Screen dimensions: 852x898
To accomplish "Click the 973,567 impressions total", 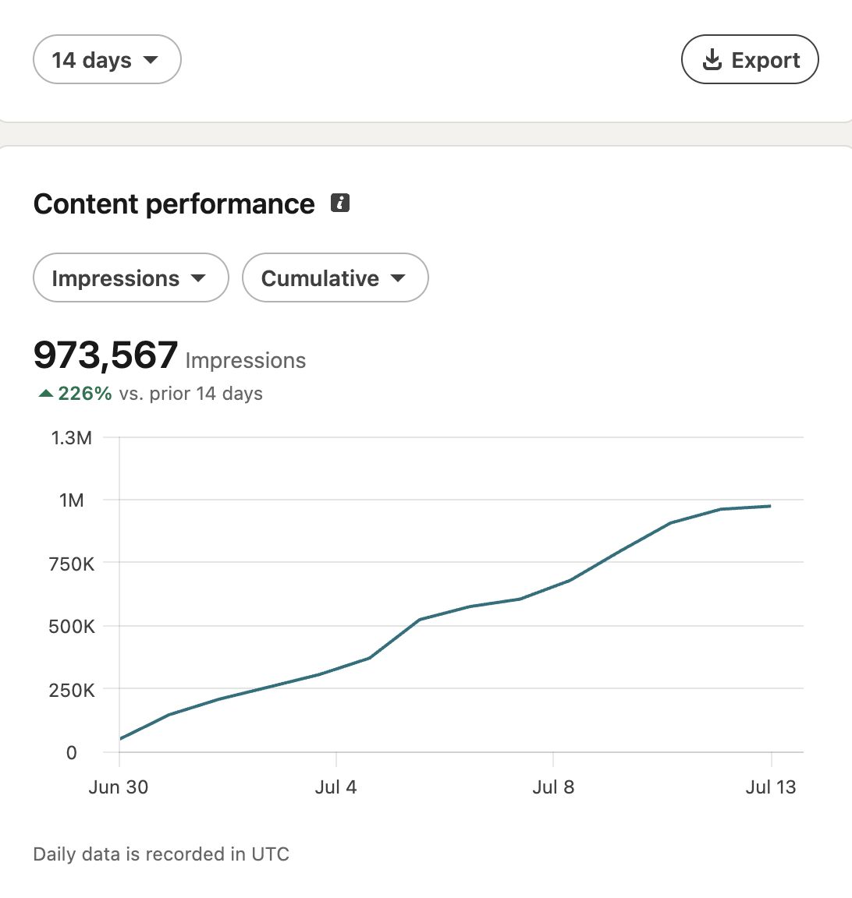I will [x=105, y=355].
